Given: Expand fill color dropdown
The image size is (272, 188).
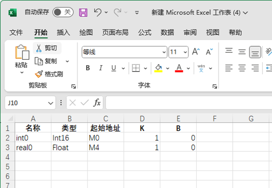Looking at the screenshot, I should 168,68.
